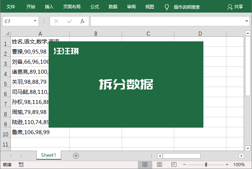Select column D header

[x=200, y=33]
